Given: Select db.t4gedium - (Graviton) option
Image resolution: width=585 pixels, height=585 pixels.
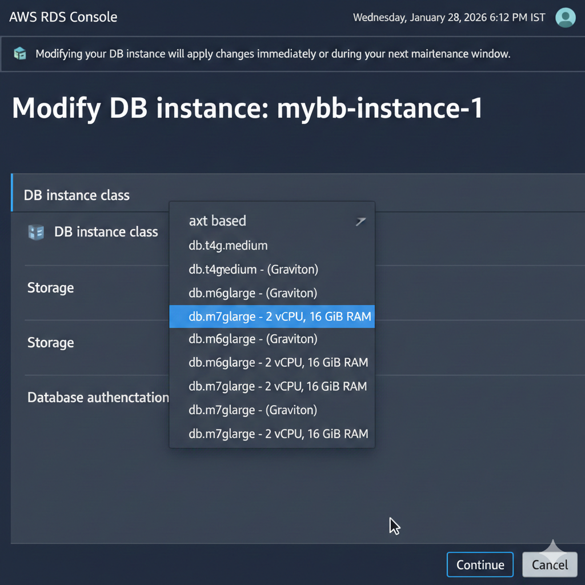Looking at the screenshot, I should click(253, 269).
